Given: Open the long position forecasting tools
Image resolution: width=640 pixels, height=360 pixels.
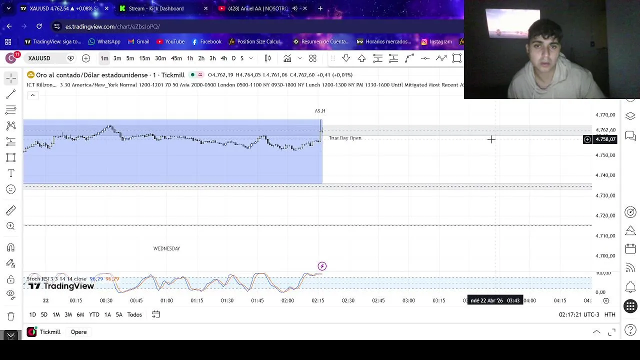Looking at the screenshot, I should 11,141.
